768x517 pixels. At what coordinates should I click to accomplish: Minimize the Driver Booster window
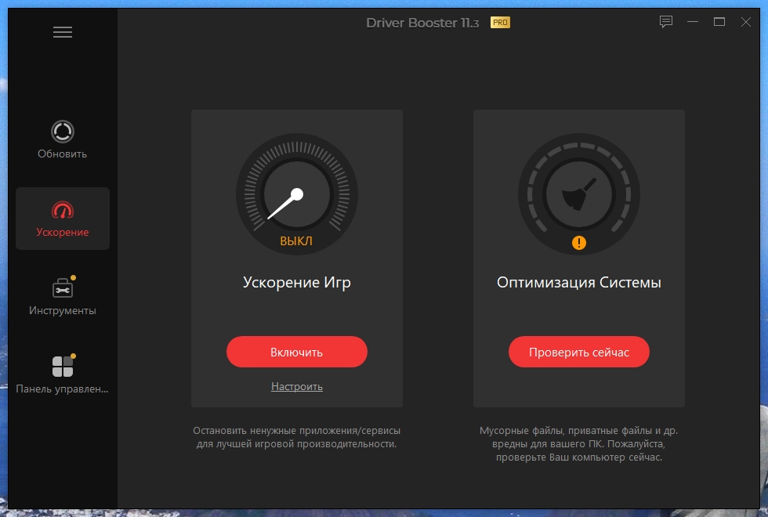click(693, 22)
